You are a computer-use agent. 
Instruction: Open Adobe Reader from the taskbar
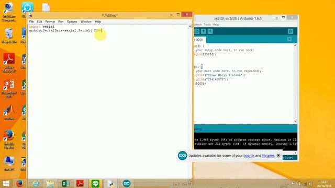coord(80,183)
